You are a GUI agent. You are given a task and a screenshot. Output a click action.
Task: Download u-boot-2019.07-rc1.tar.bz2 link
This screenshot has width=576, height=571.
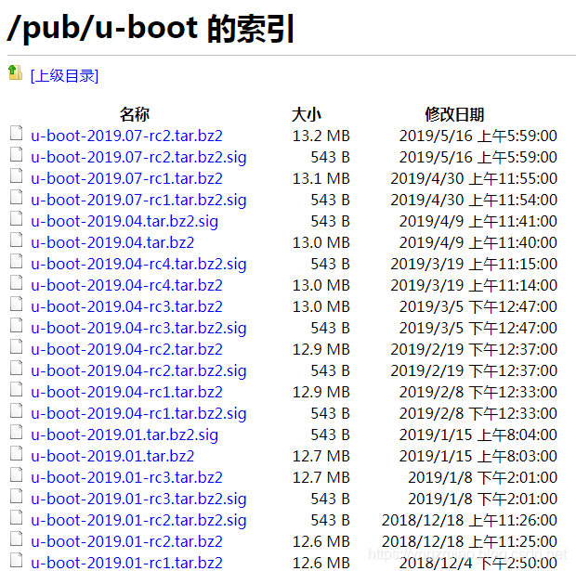[x=126, y=178]
